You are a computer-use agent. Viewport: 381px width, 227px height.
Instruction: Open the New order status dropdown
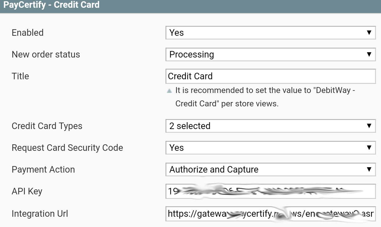(270, 54)
